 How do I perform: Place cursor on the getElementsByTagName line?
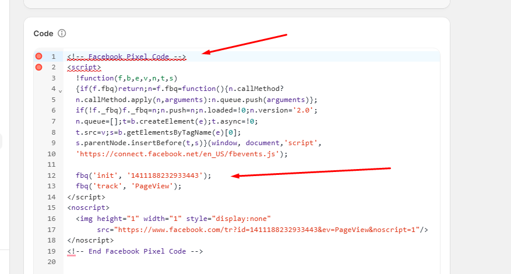[x=158, y=132]
